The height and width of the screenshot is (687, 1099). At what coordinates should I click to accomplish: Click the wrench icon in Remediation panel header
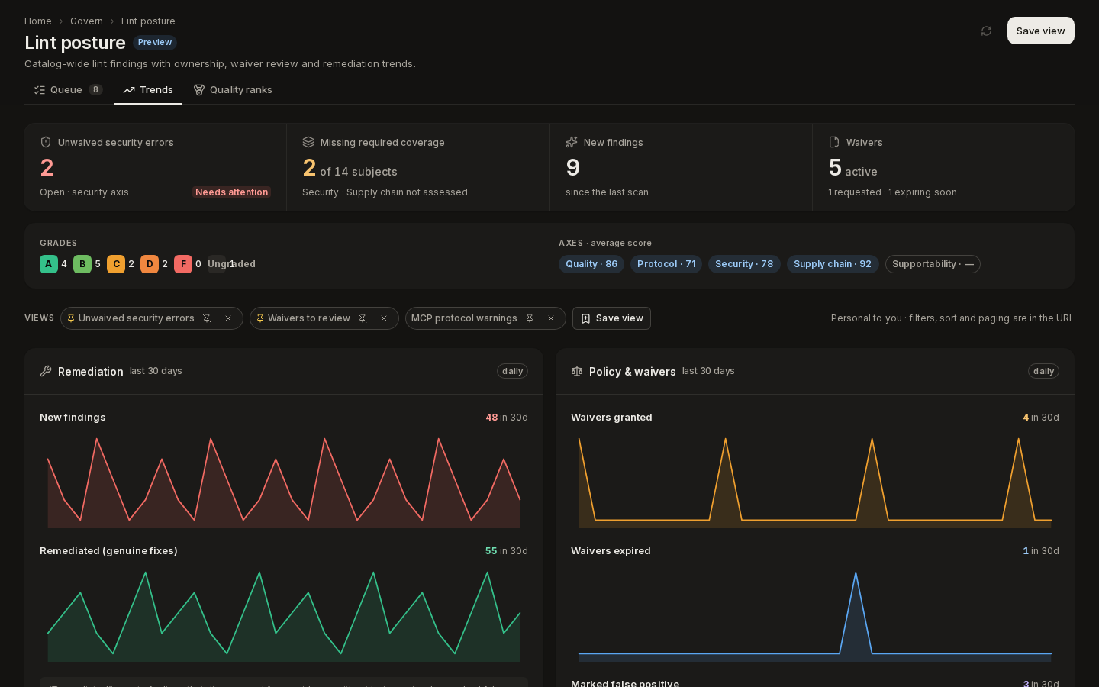46,371
